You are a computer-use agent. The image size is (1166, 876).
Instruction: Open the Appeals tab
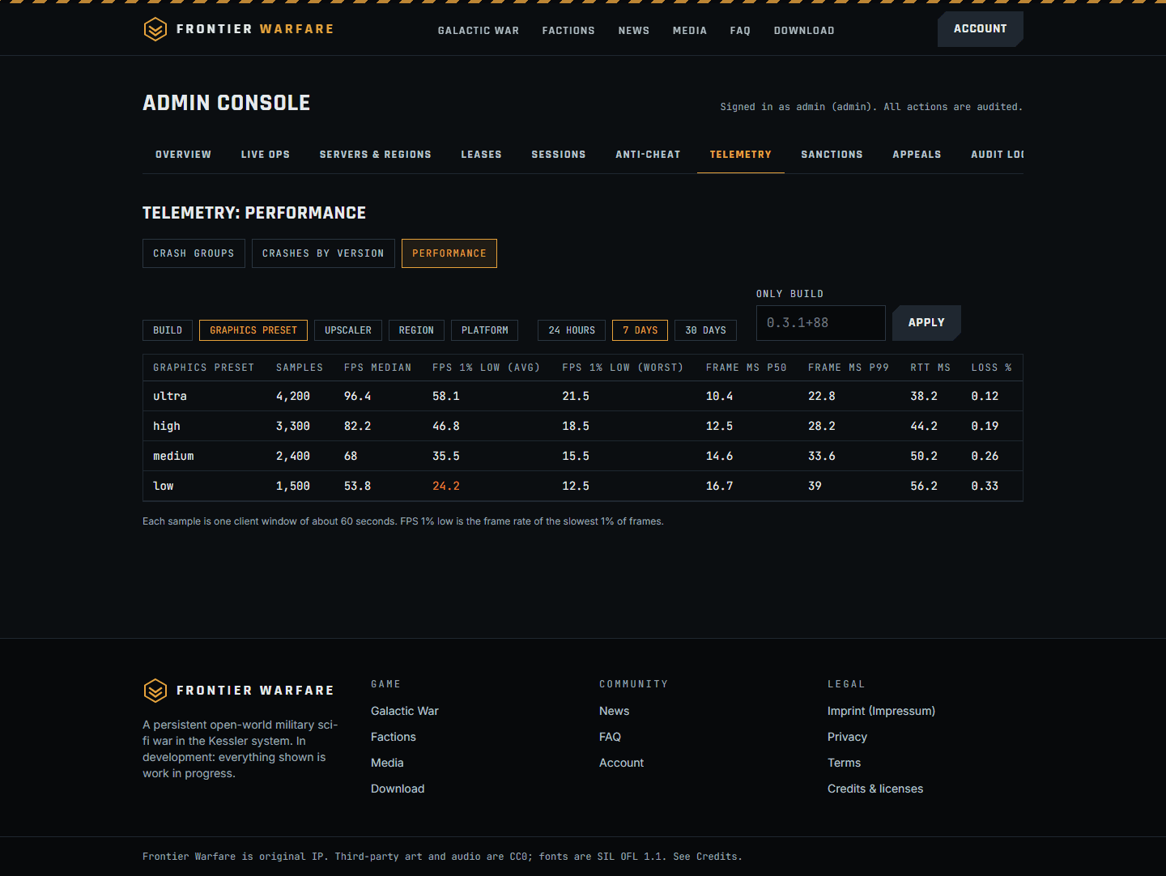pos(917,155)
